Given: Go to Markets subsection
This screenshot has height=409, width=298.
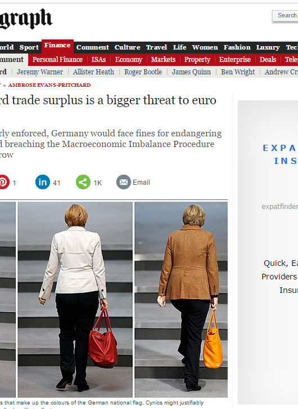Looking at the screenshot, I should point(163,60).
